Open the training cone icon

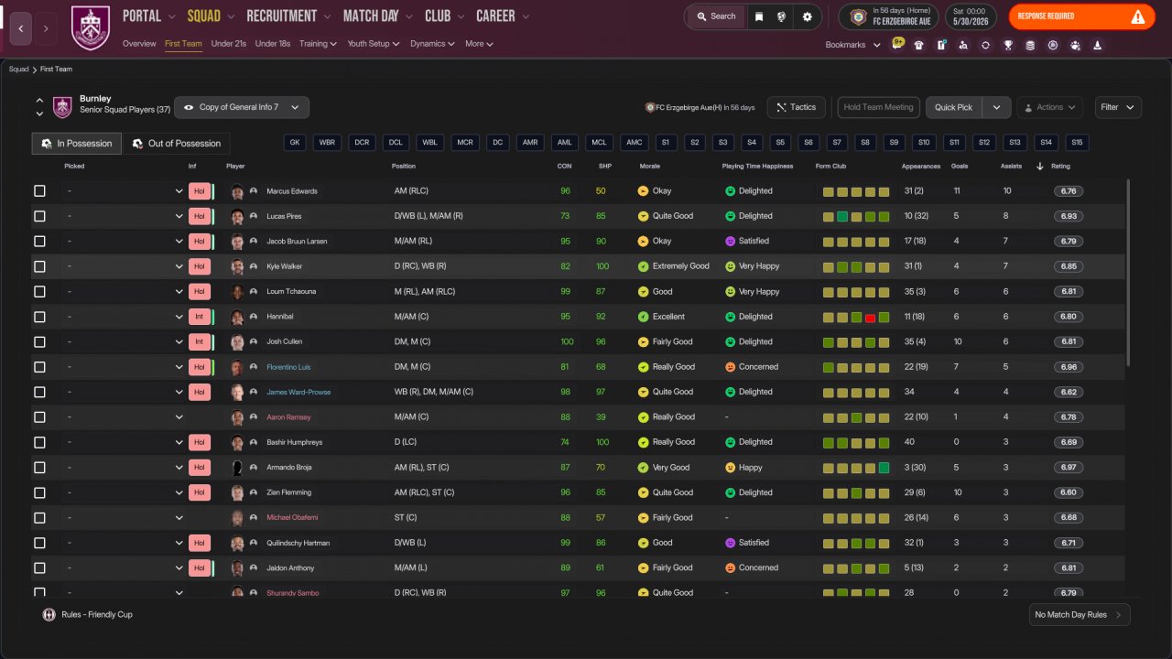tap(1097, 45)
